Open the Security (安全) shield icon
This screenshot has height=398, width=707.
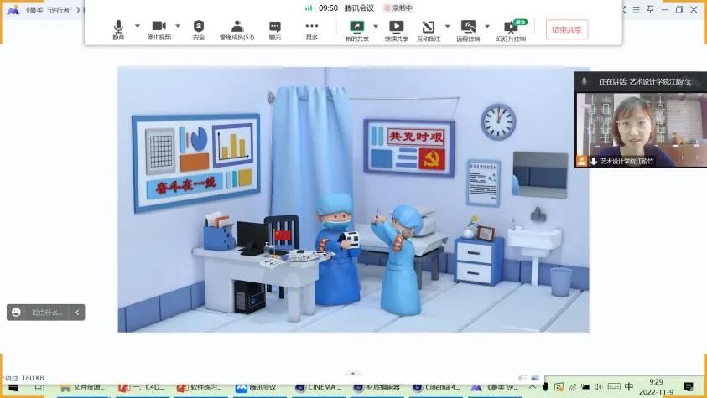click(199, 28)
